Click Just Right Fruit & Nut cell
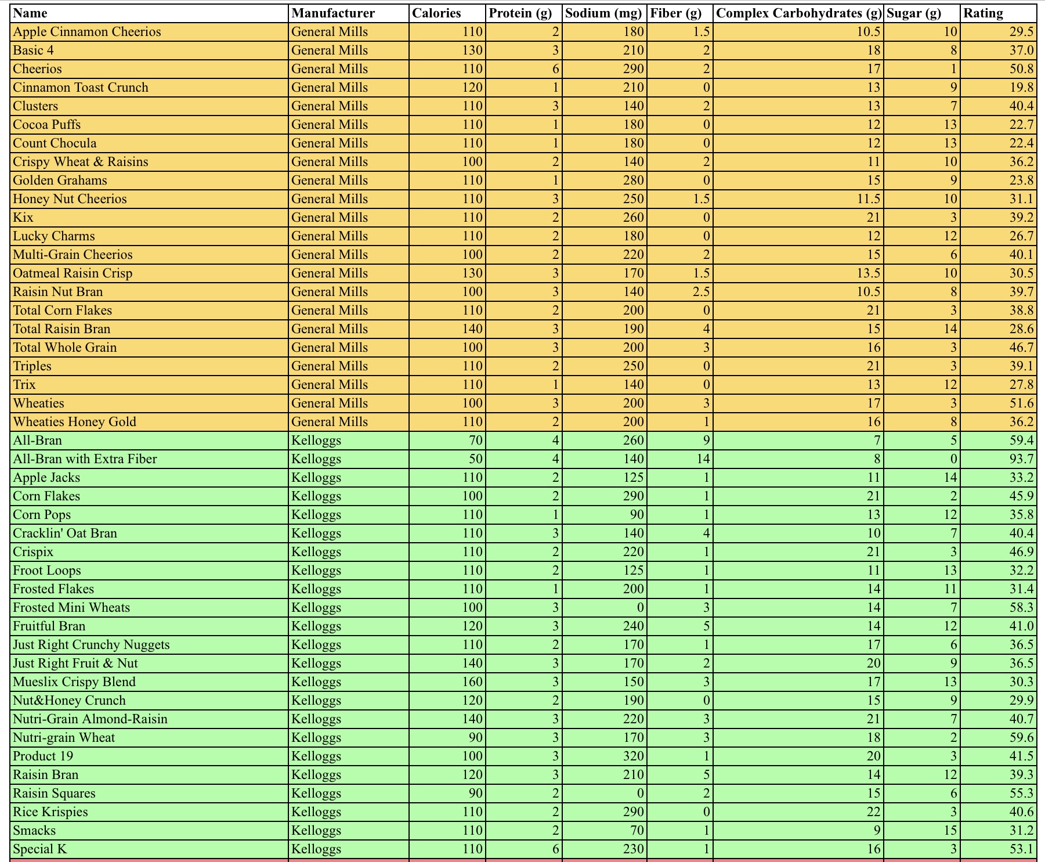Screen dimensions: 1045x862 pyautogui.click(x=149, y=663)
